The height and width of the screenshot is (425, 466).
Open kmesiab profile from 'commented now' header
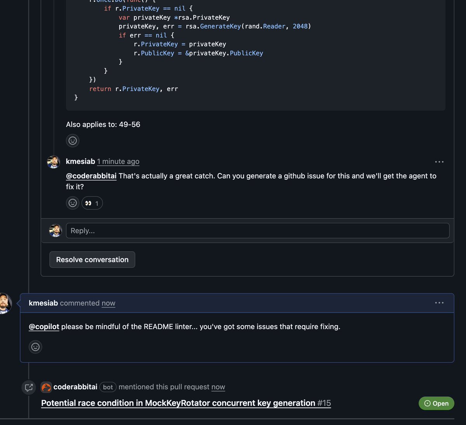coord(43,303)
